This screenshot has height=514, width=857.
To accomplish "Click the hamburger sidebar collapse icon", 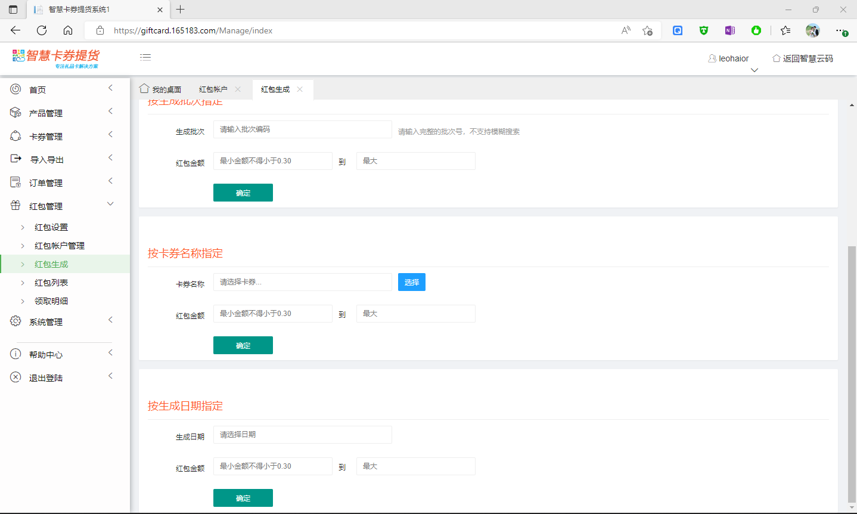I will click(x=145, y=57).
